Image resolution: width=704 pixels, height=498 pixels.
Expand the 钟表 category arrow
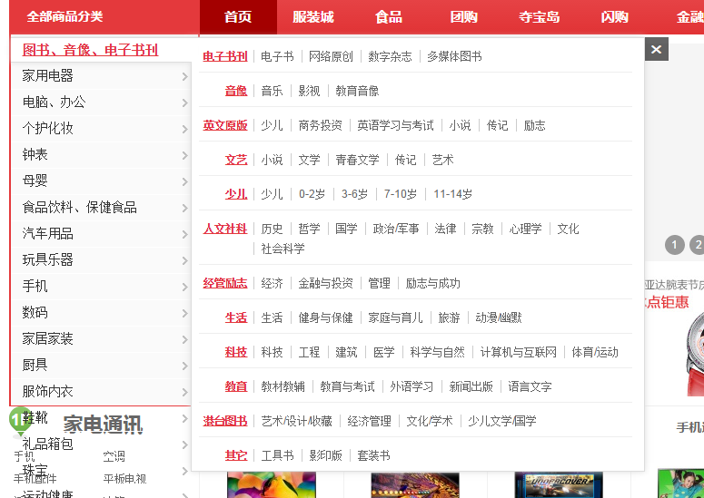(x=185, y=155)
